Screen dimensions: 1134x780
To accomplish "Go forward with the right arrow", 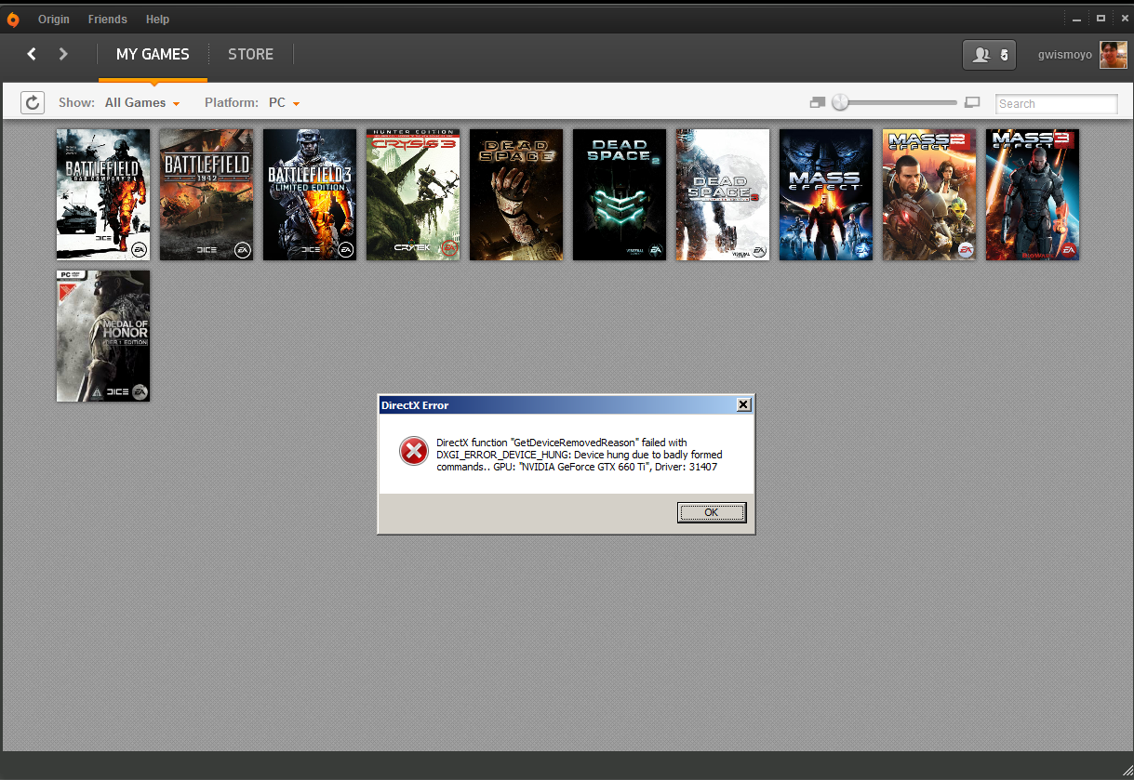I will click(x=63, y=54).
